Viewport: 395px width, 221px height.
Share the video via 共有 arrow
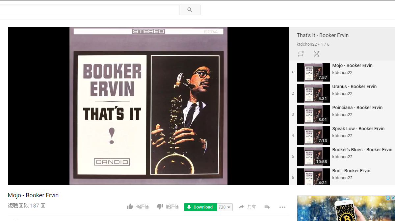tap(247, 207)
